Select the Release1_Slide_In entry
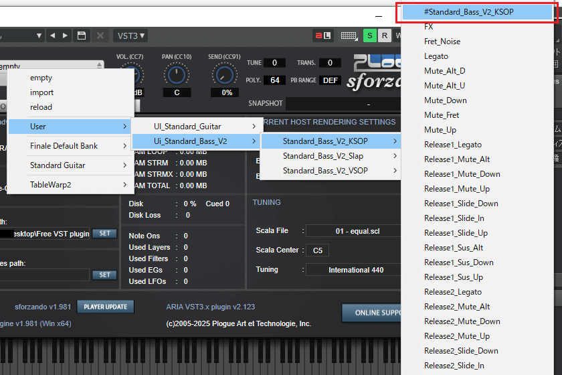Image resolution: width=562 pixels, height=375 pixels. (x=477, y=218)
